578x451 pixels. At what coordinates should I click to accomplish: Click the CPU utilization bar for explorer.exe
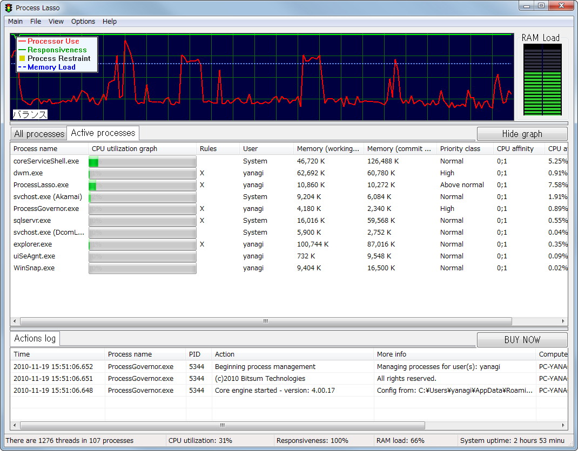tap(142, 244)
